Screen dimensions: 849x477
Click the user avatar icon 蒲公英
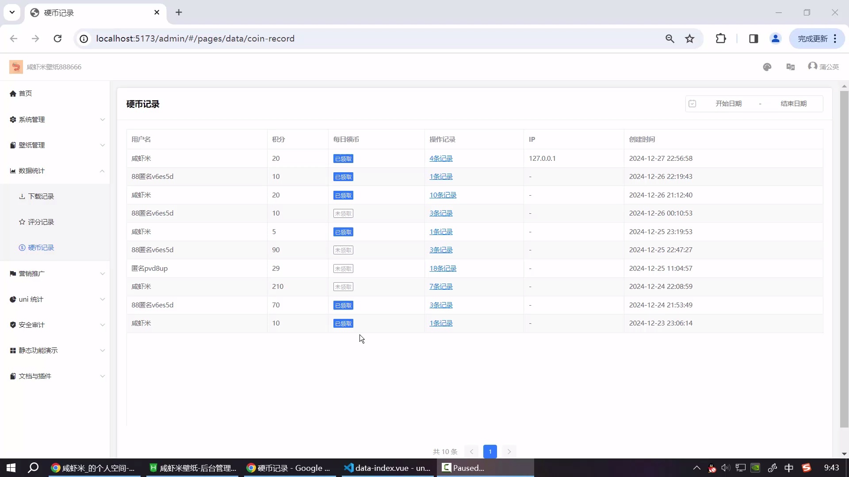click(813, 66)
